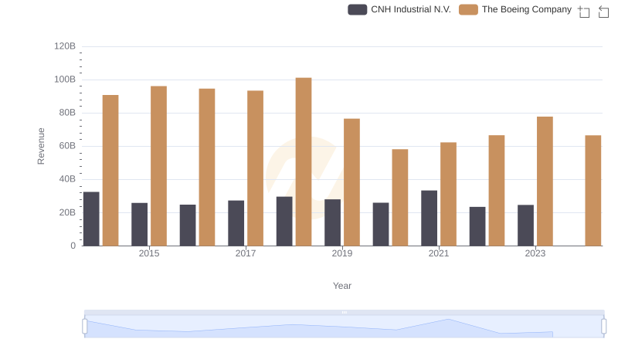Click the 2021 x-axis label
618x356 pixels.
pos(439,253)
